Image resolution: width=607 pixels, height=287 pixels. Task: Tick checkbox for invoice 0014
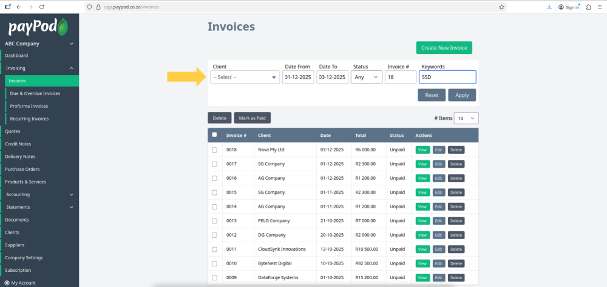click(214, 206)
